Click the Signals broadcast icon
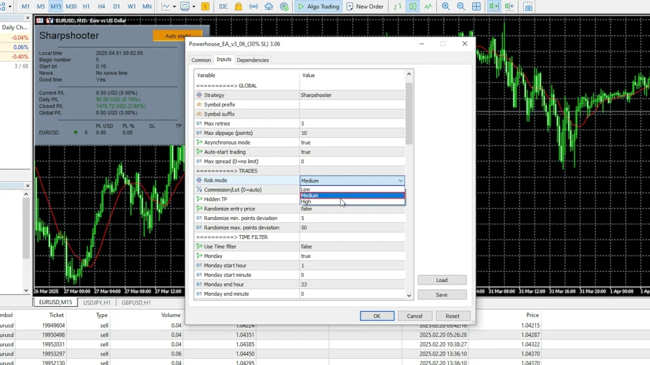Viewport: 650px width, 365px height. 253,6
